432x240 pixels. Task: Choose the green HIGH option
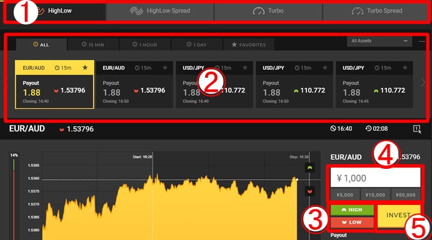352,210
